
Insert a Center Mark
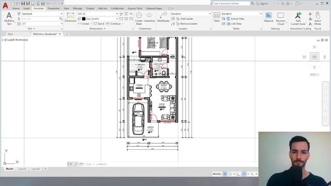click(x=139, y=19)
